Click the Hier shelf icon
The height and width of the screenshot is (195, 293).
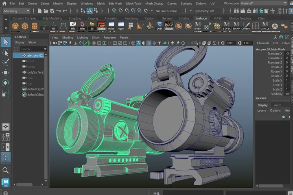point(82,26)
